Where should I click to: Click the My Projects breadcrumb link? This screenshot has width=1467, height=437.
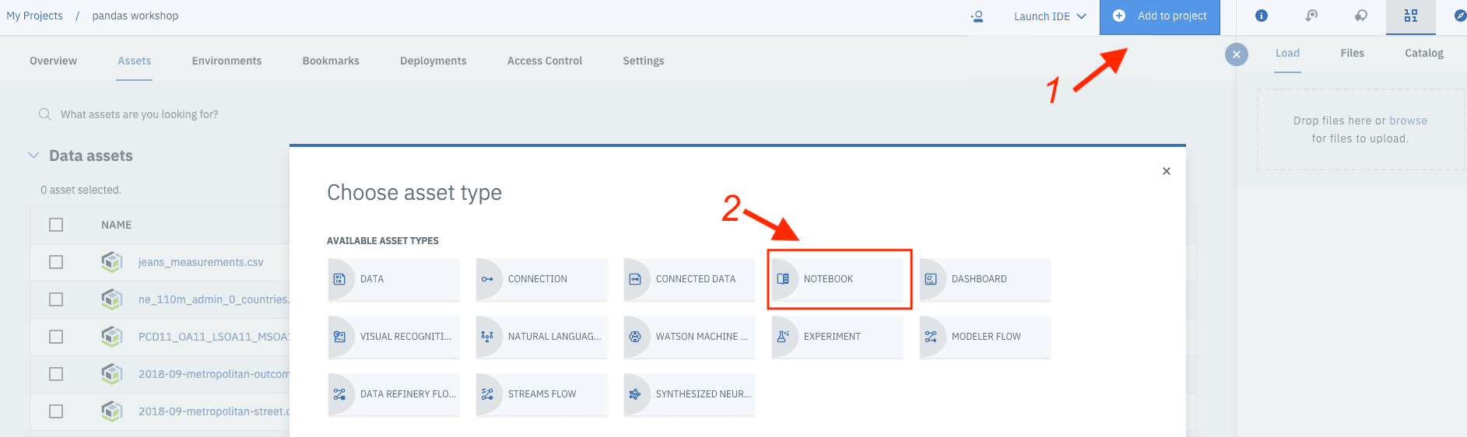34,16
